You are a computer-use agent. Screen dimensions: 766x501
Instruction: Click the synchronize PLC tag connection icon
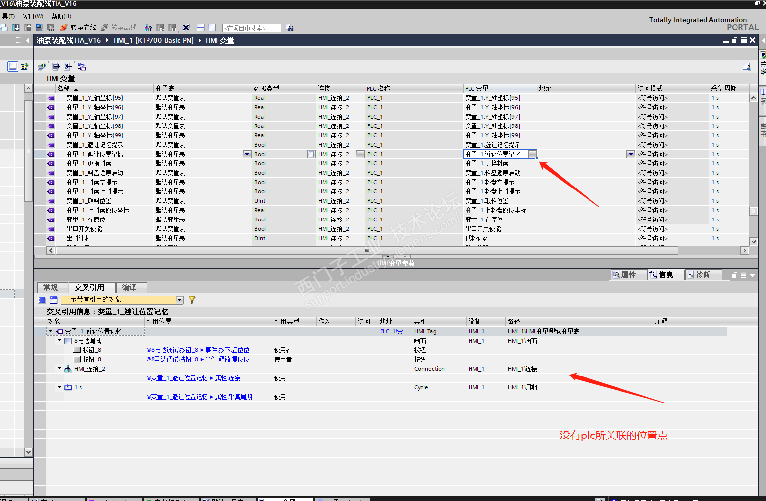[x=82, y=66]
